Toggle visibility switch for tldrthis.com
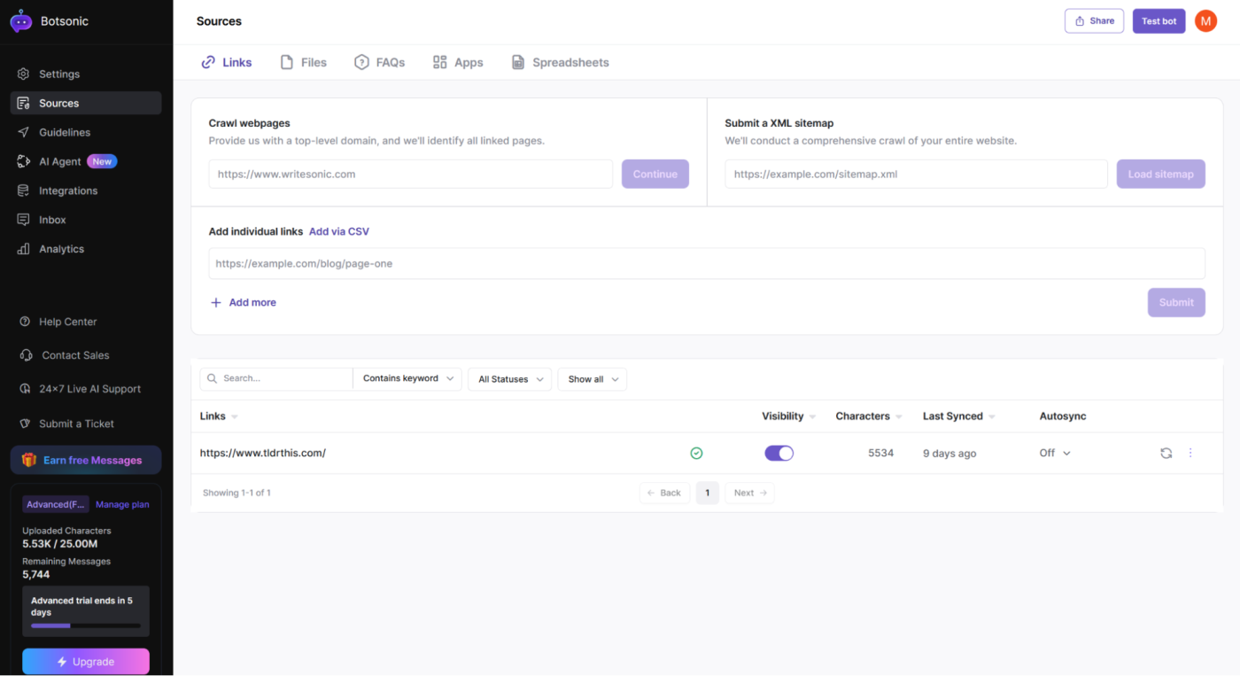 779,454
